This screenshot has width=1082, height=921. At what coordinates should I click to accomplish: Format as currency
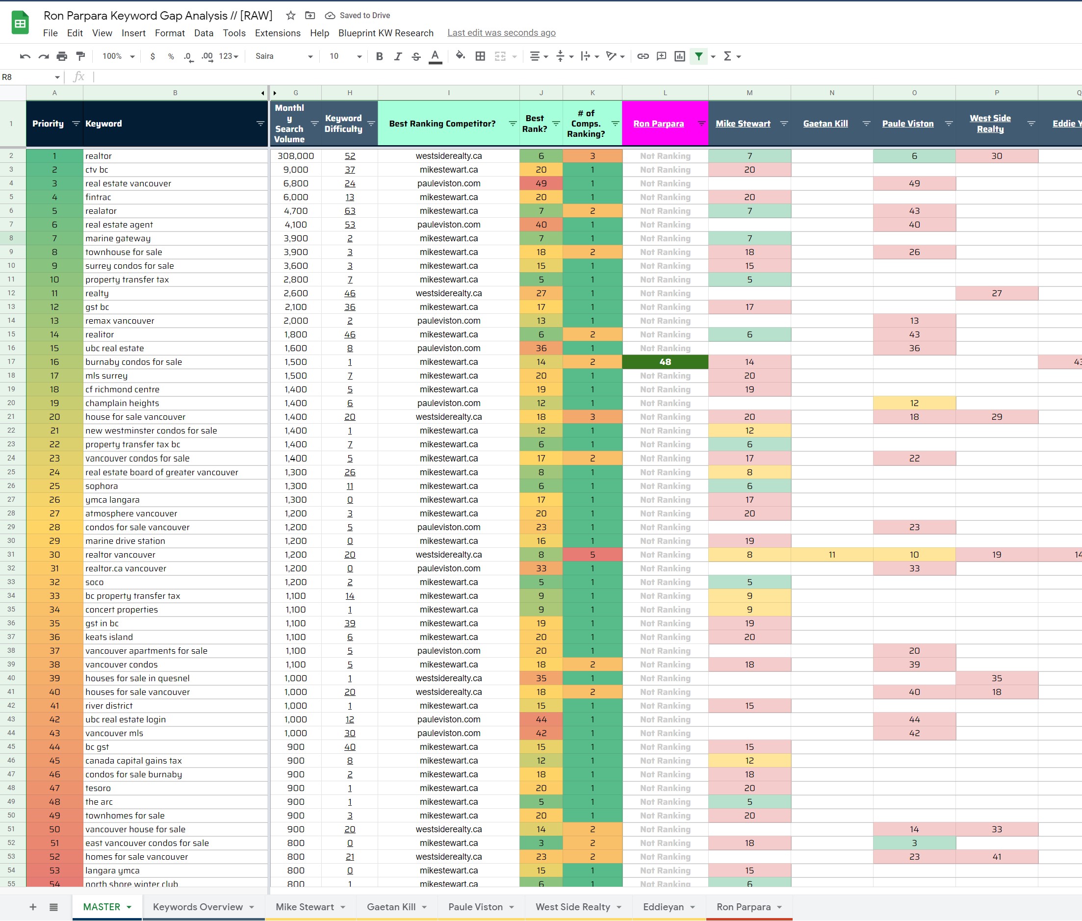tap(153, 56)
